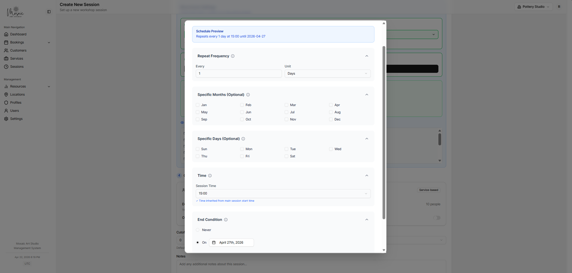Image resolution: width=572 pixels, height=273 pixels.
Task: Check the Mar month checkbox
Action: [x=286, y=105]
